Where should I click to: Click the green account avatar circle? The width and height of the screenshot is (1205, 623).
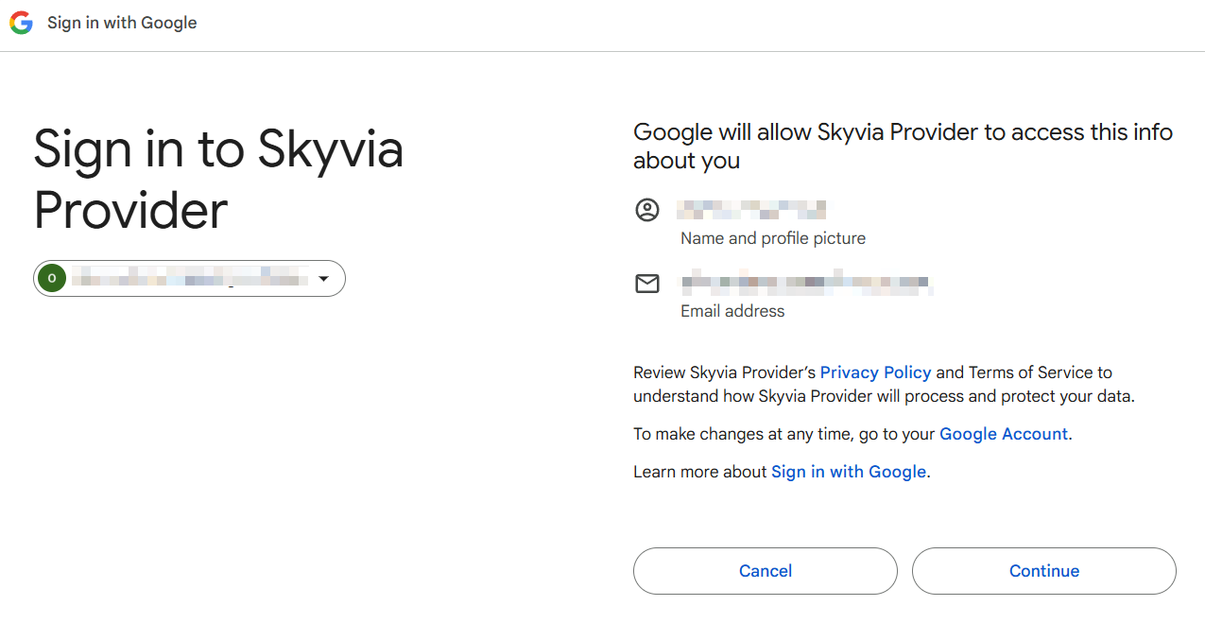click(x=52, y=278)
